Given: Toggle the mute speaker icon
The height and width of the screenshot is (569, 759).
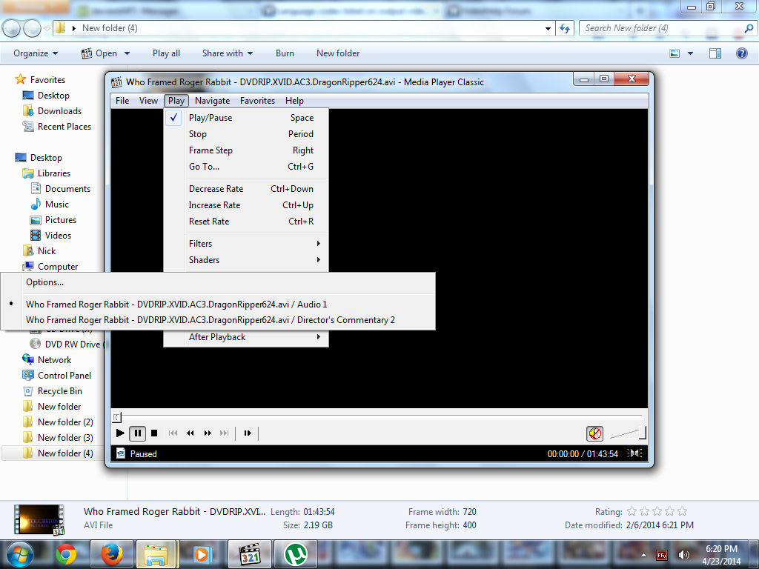Looking at the screenshot, I should [x=595, y=433].
